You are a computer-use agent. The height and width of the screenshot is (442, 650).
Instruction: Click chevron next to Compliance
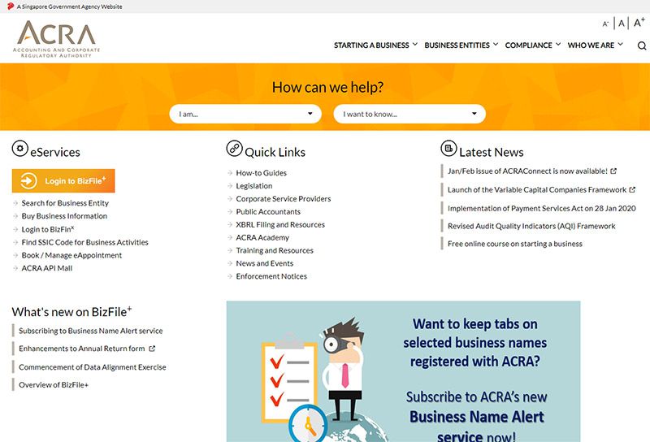pyautogui.click(x=558, y=44)
